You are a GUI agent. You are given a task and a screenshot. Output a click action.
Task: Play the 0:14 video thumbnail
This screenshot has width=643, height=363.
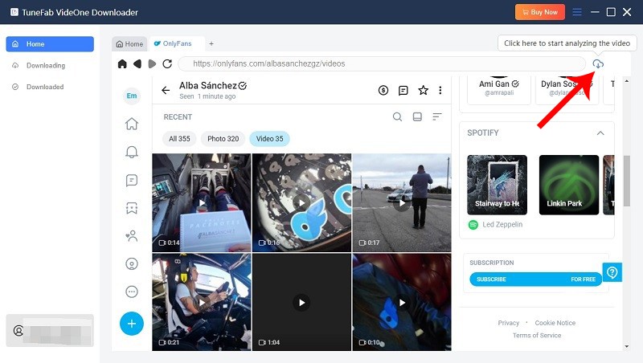(202, 203)
